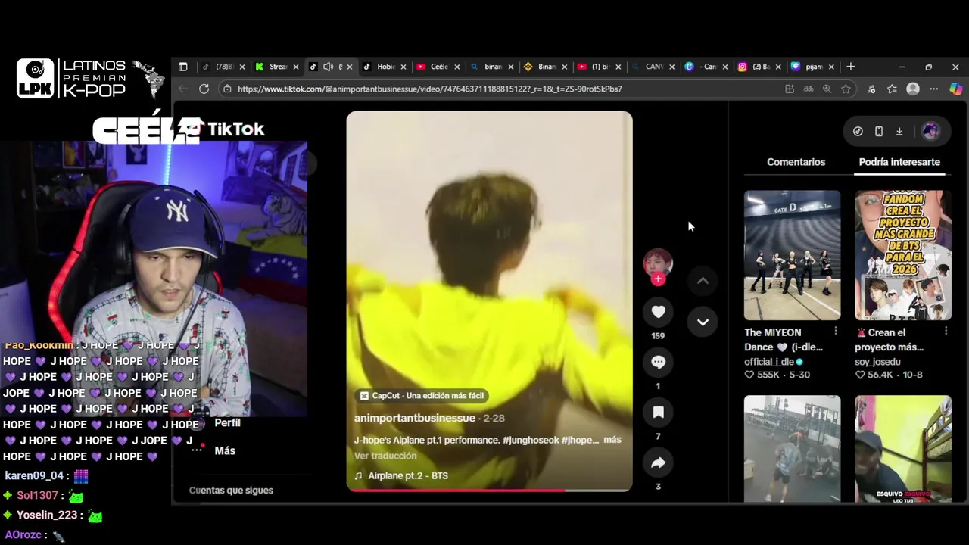
Task: Switch to the Podría interesarte tab
Action: coord(899,162)
